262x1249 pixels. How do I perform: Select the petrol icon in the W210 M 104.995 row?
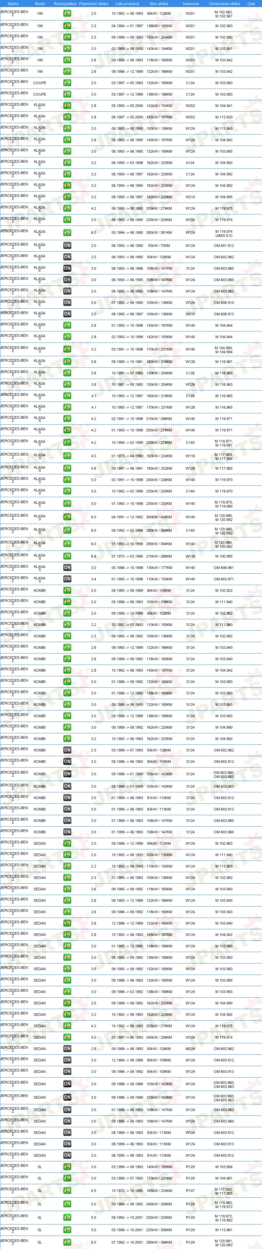click(67, 197)
